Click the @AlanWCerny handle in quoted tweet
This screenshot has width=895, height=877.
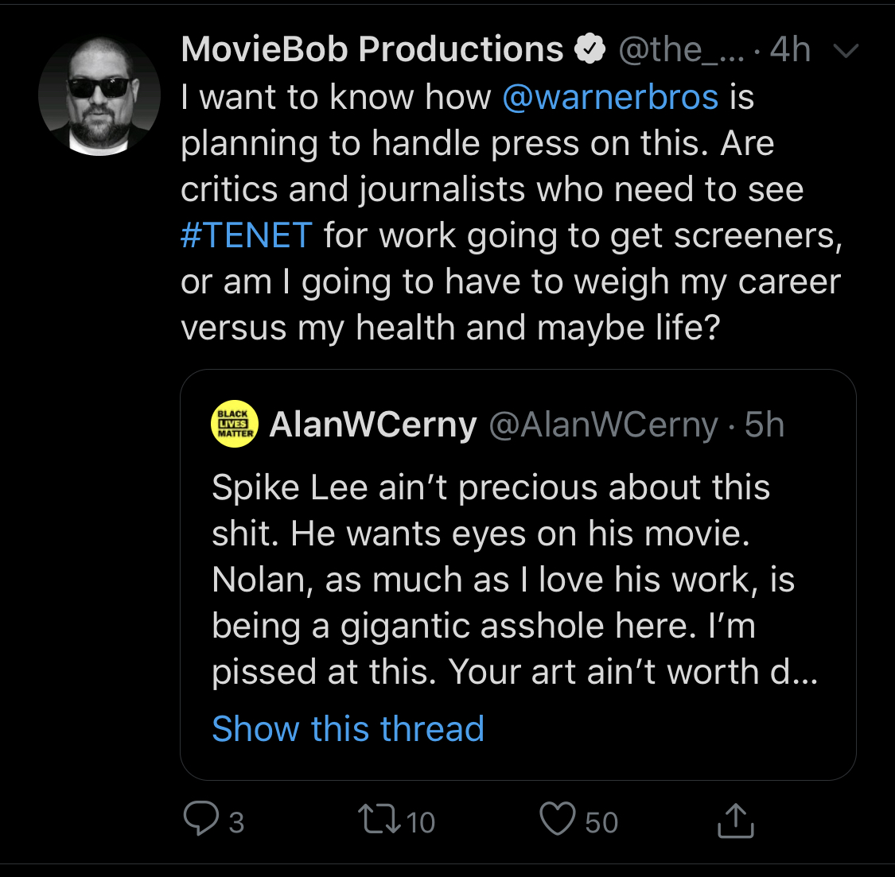603,425
